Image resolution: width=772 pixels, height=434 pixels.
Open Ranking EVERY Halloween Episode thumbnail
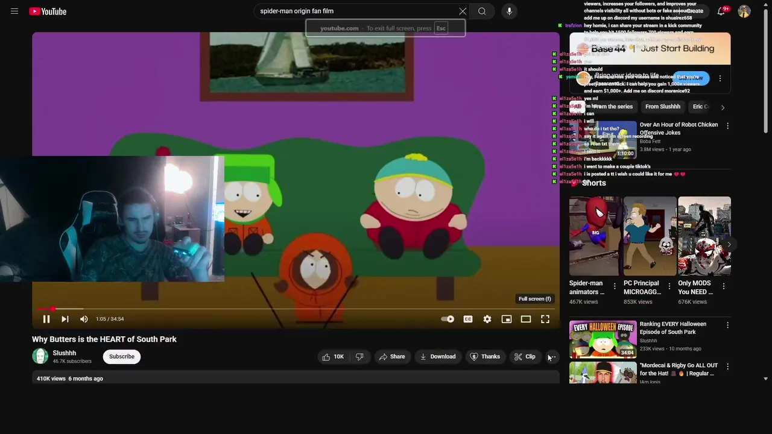[603, 339]
